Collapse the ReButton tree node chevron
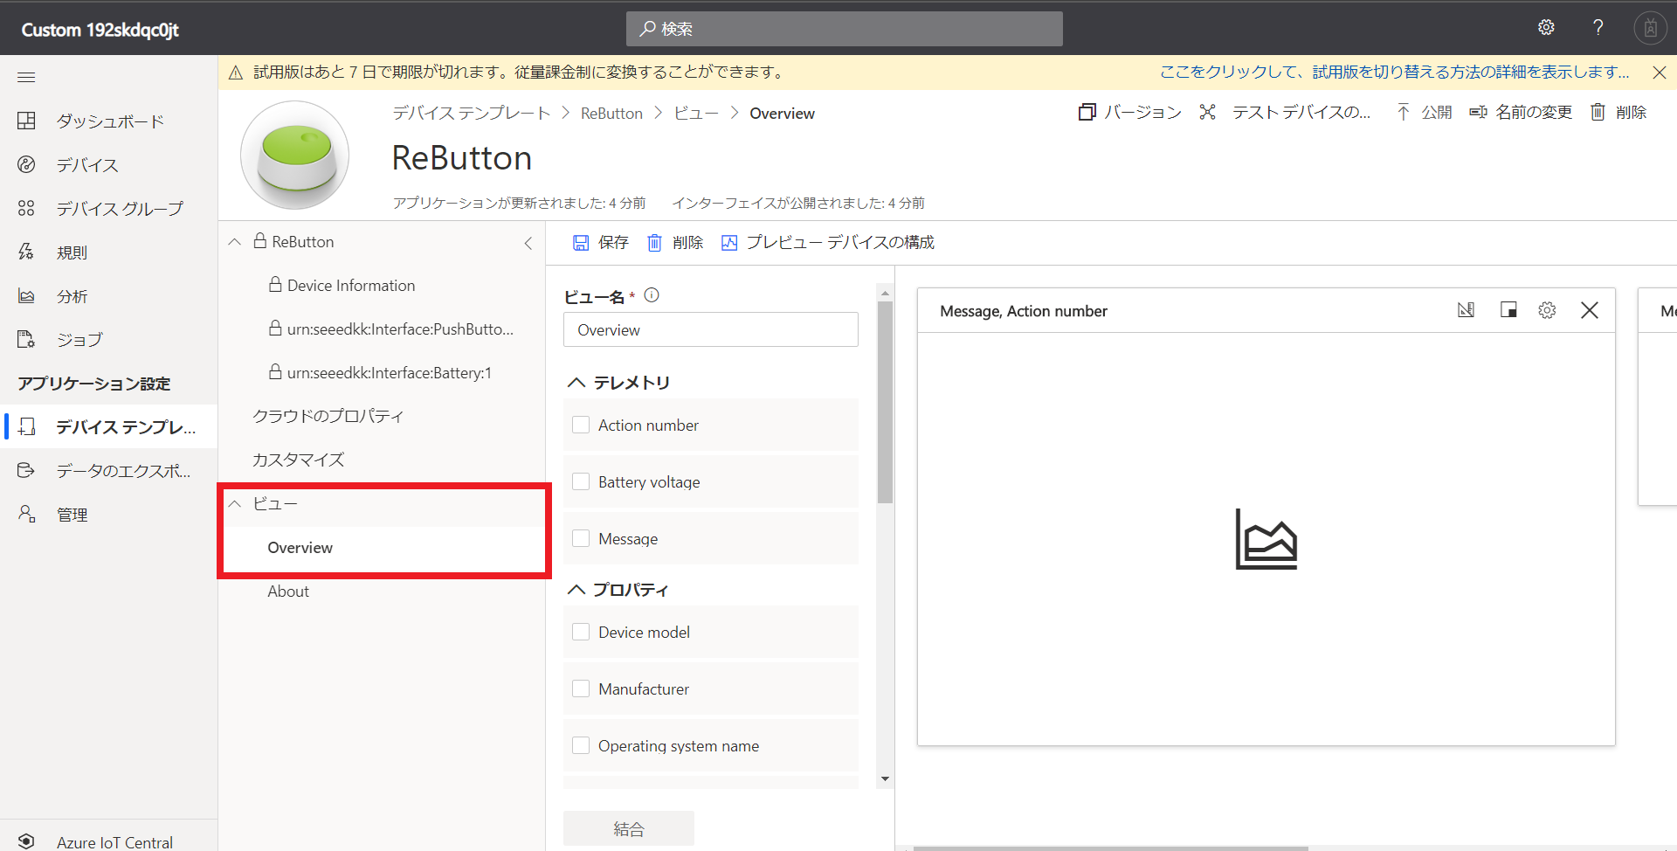Viewport: 1677px width, 851px height. 234,242
